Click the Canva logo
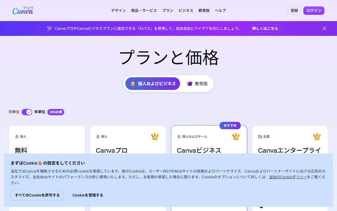 [23, 10]
